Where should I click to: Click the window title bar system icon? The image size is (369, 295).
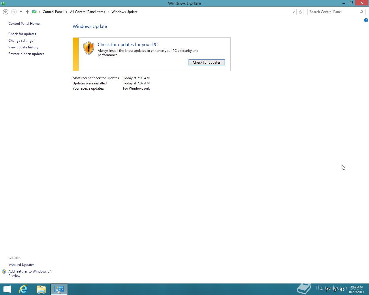pos(3,3)
